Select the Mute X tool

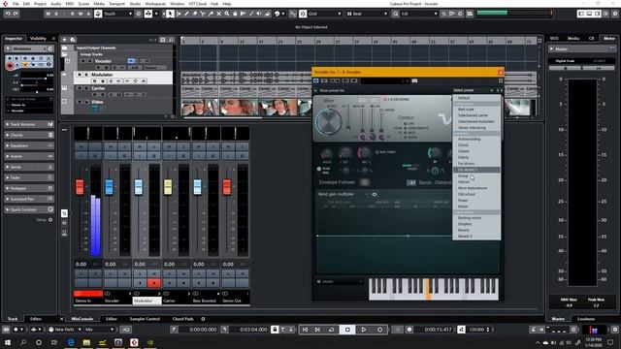pos(218,14)
